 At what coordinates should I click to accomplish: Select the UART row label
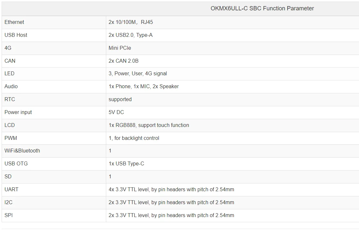click(11, 190)
